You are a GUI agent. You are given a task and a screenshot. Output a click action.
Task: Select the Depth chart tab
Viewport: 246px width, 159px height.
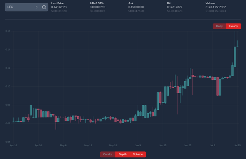click(x=123, y=154)
